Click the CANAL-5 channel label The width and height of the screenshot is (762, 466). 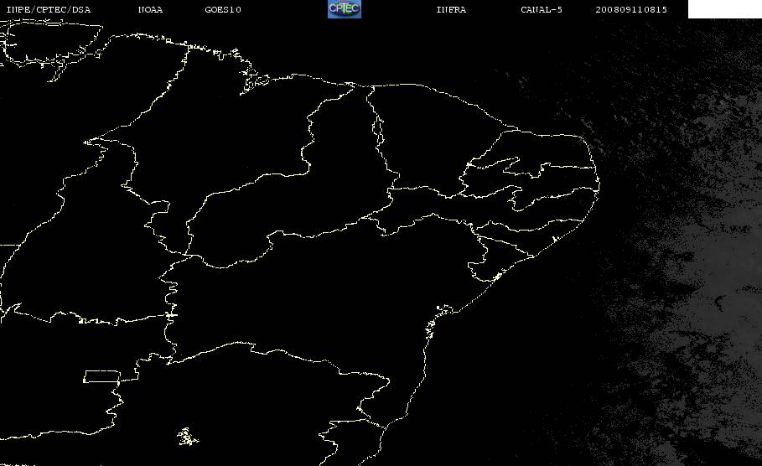pyautogui.click(x=542, y=10)
